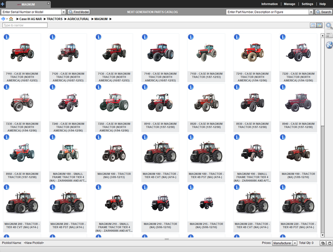
Task: Open info for the 8950 Magnum tractor
Action: [x=6, y=137]
